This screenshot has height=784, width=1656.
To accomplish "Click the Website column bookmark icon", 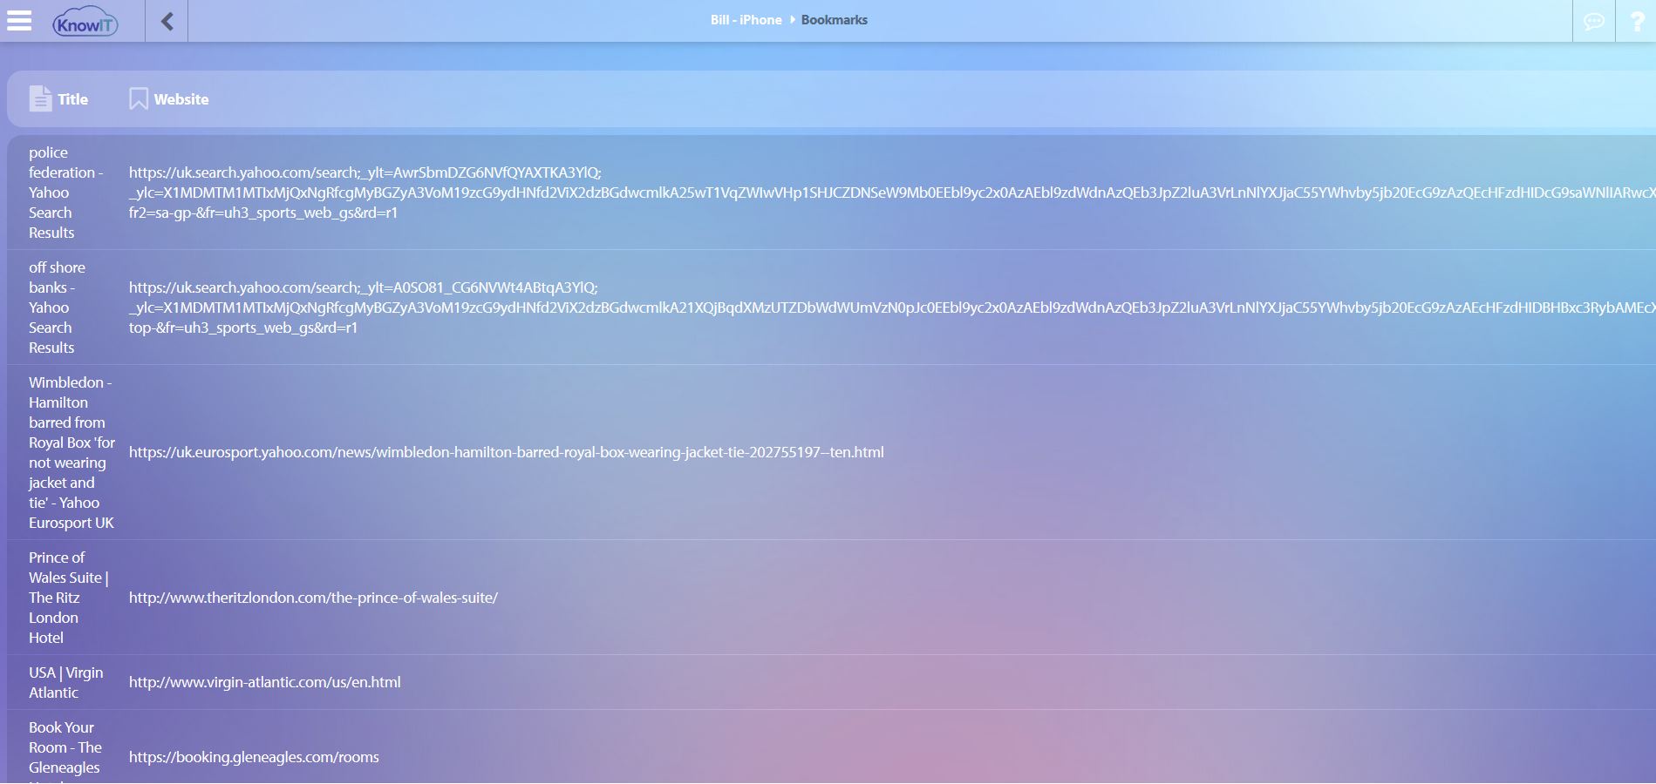I will [x=139, y=98].
